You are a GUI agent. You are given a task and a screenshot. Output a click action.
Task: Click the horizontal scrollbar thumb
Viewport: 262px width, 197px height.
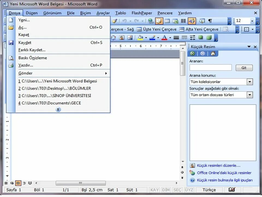81,183
